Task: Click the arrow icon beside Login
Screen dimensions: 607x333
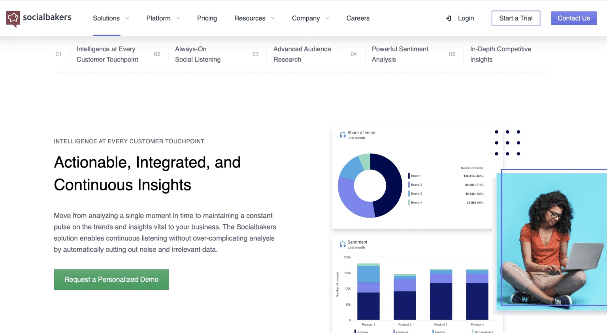Action: pos(449,18)
